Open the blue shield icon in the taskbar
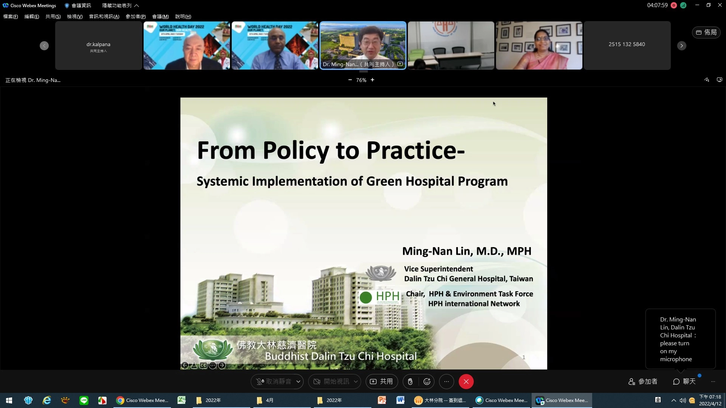Screen dimensions: 726x408 (28, 400)
